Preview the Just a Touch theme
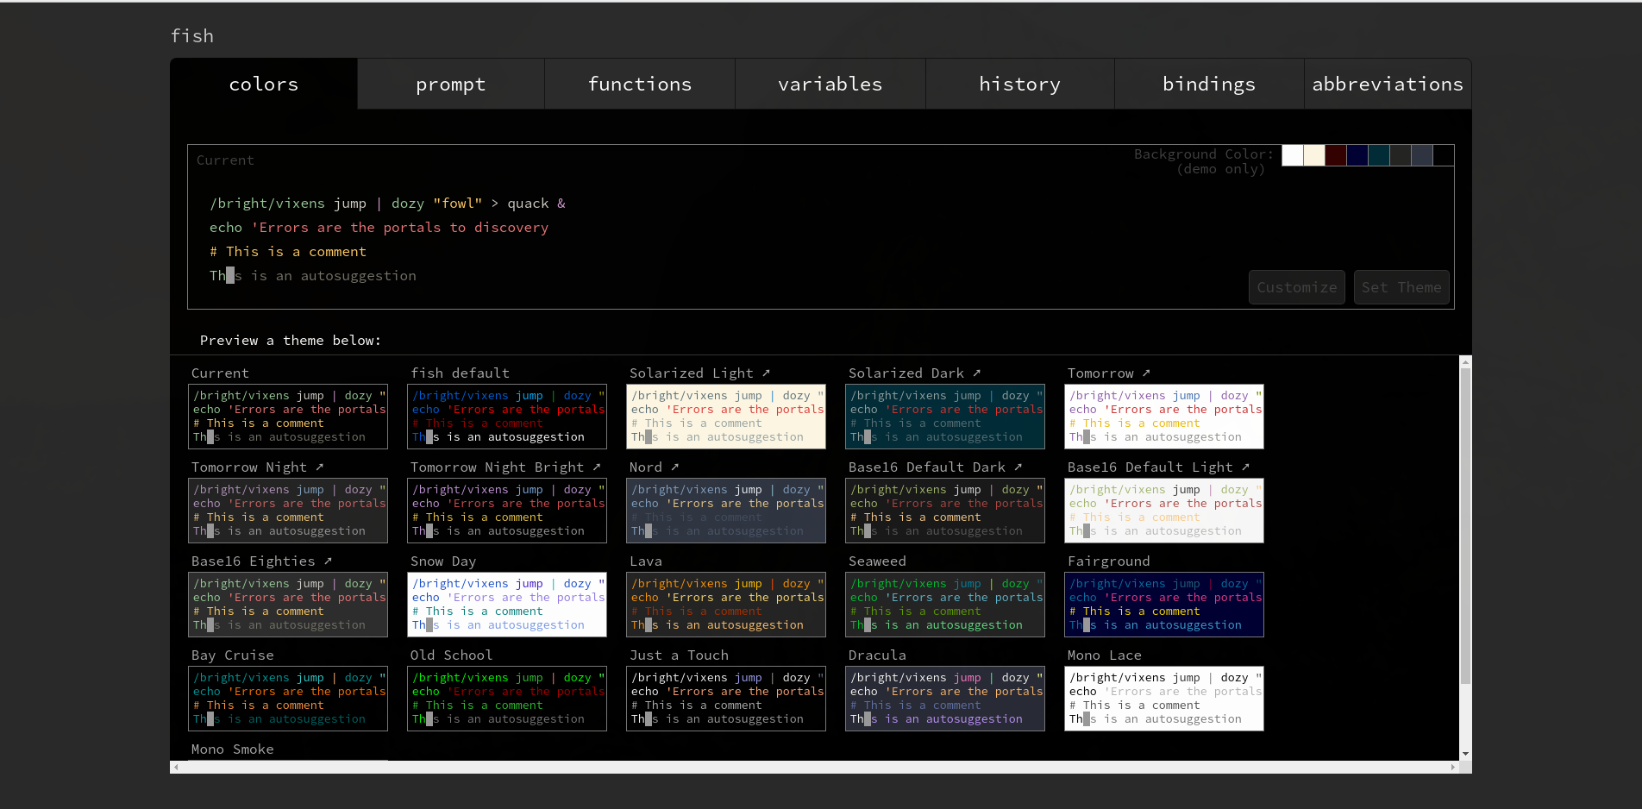This screenshot has width=1642, height=809. (x=726, y=699)
